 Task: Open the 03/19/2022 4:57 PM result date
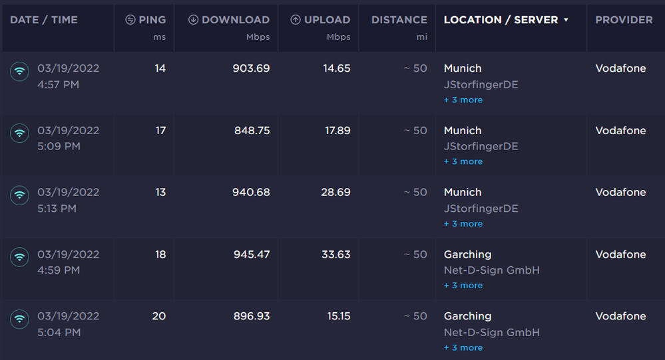pyautogui.click(x=69, y=68)
